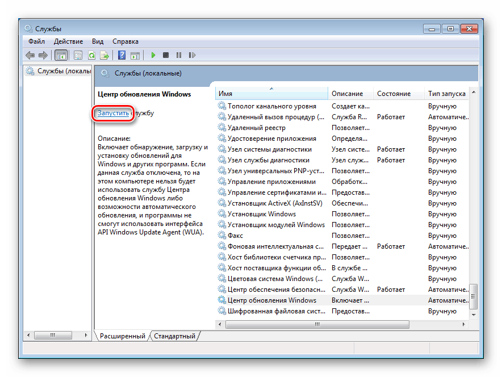Image resolution: width=502 pixels, height=377 pixels.
Task: Open the Действие menu
Action: tap(68, 41)
